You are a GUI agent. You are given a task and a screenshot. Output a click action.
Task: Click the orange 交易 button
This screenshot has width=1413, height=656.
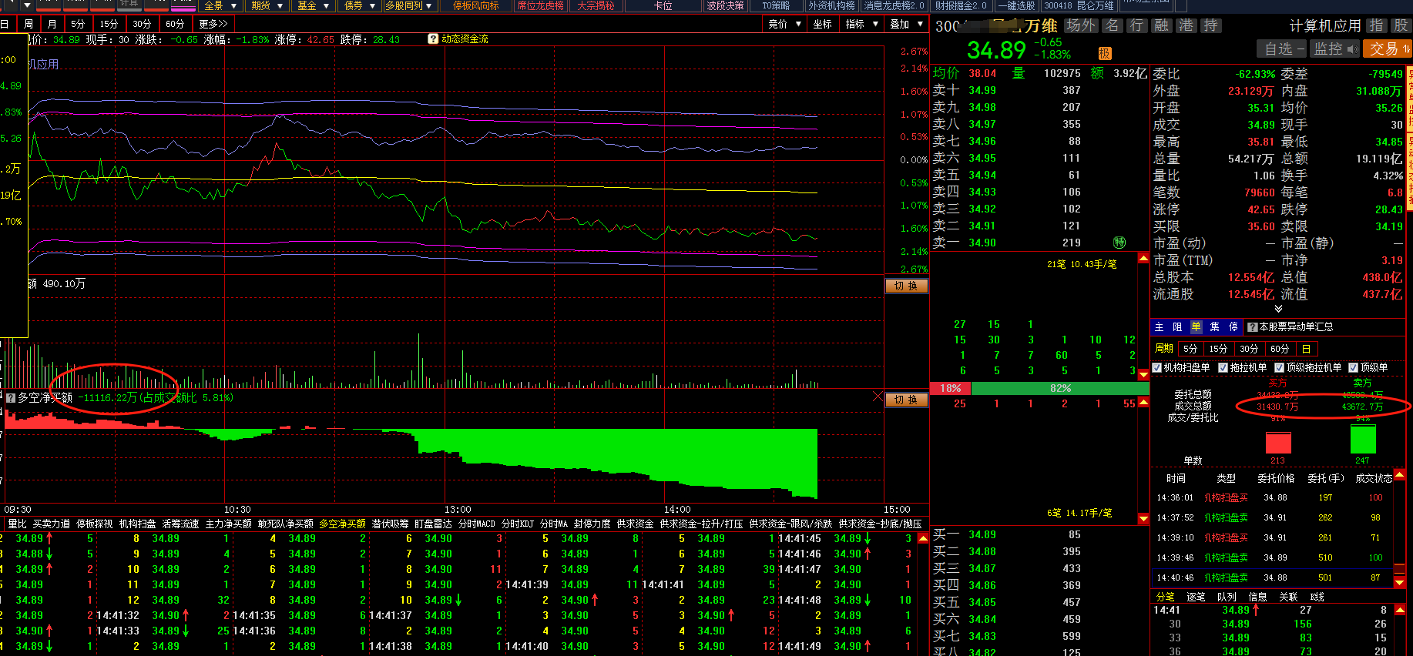(x=1388, y=49)
